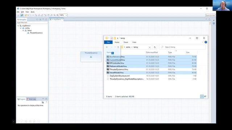The height and width of the screenshot is (130, 232).
Task: Select the Setup item in Navigator
Action: [29, 30]
